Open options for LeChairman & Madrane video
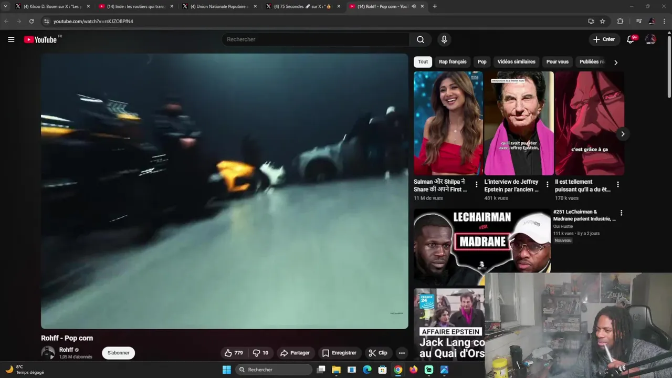This screenshot has width=672, height=378. coord(621,213)
